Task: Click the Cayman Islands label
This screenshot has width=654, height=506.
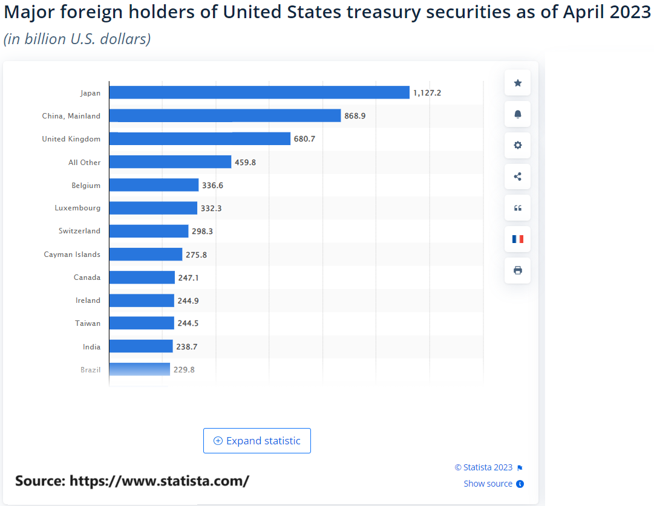Action: click(x=72, y=255)
